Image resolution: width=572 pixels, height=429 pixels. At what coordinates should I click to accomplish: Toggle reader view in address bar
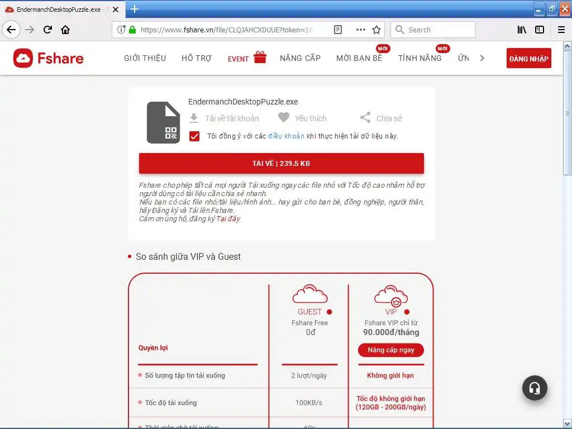pyautogui.click(x=338, y=30)
